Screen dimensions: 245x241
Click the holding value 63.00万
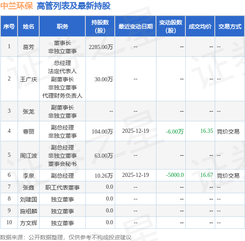tap(104, 156)
